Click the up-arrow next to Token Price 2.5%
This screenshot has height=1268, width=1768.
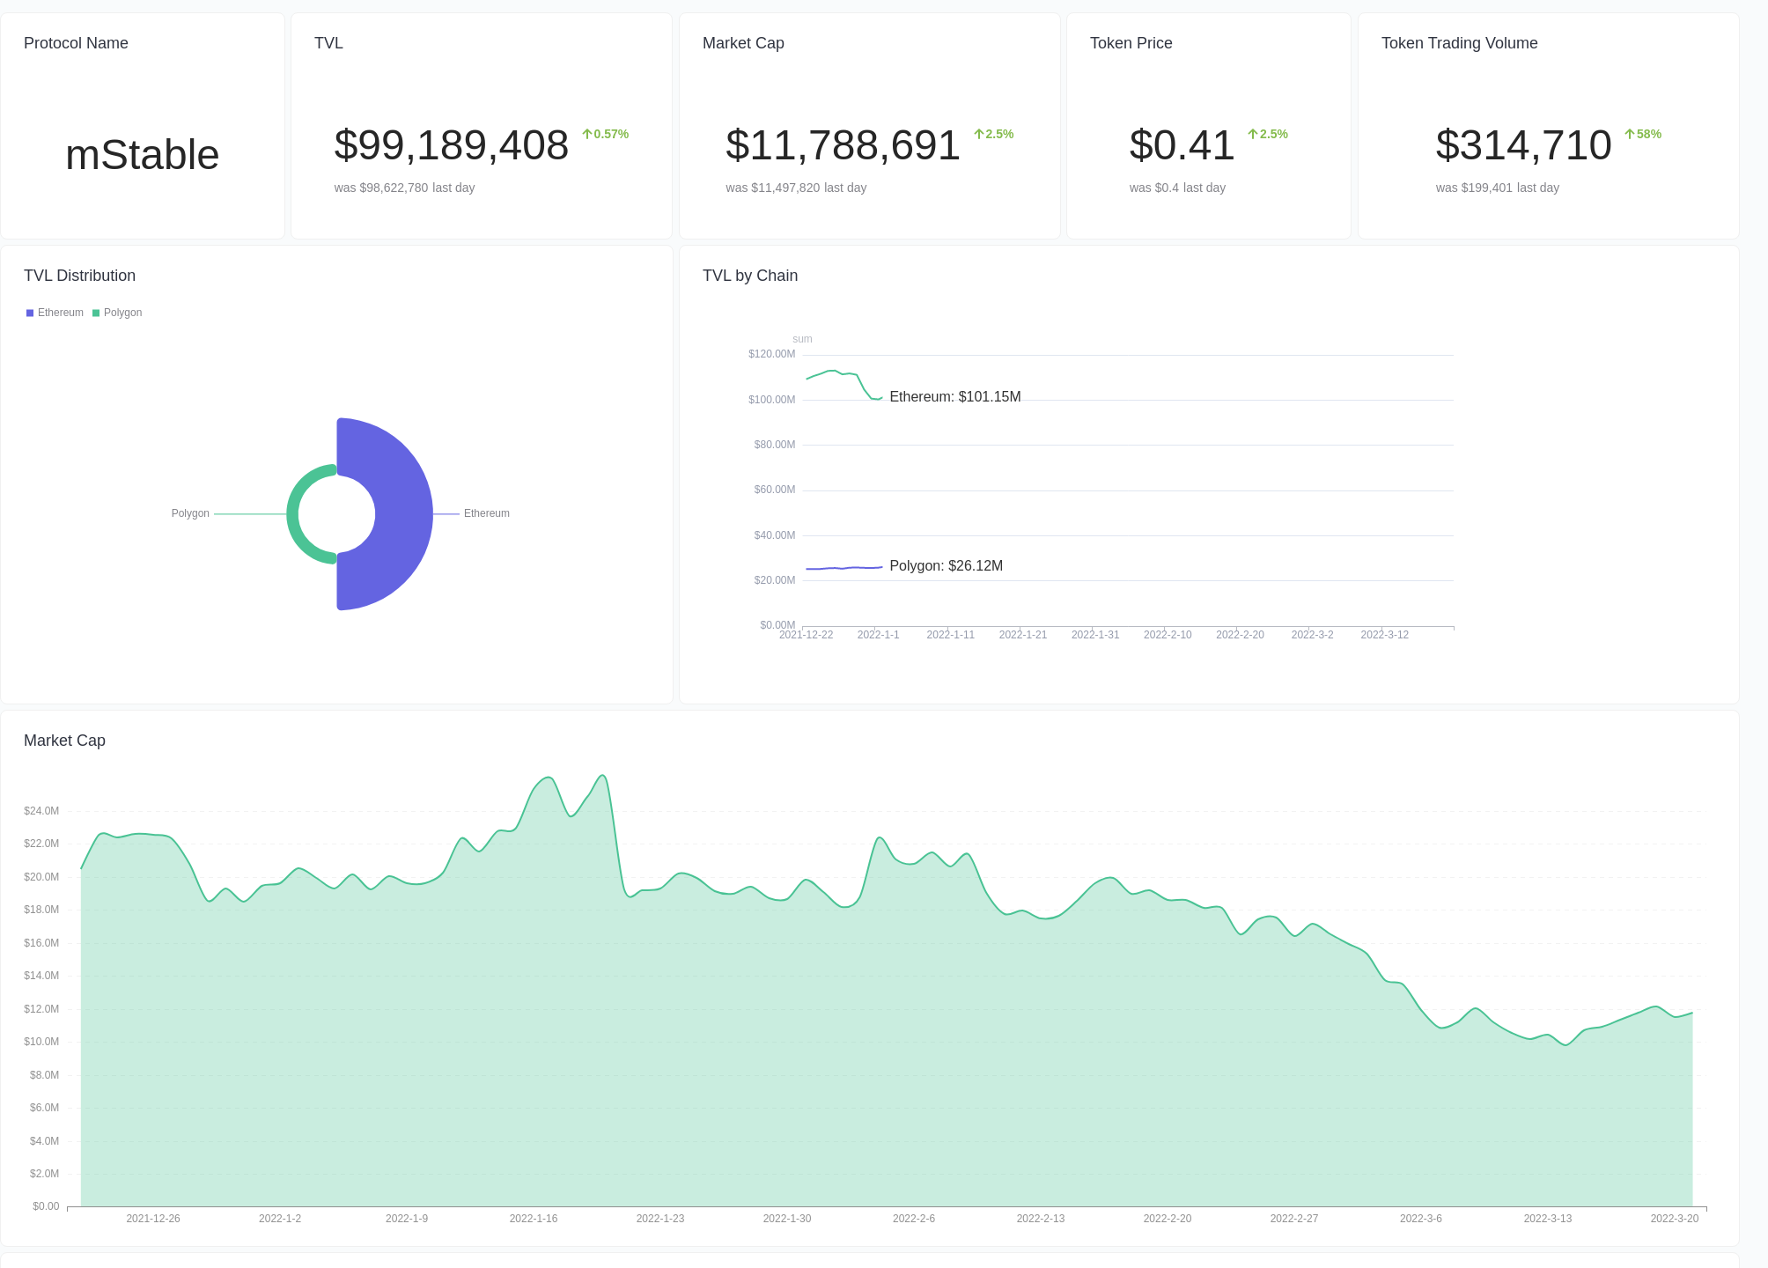tap(1252, 134)
